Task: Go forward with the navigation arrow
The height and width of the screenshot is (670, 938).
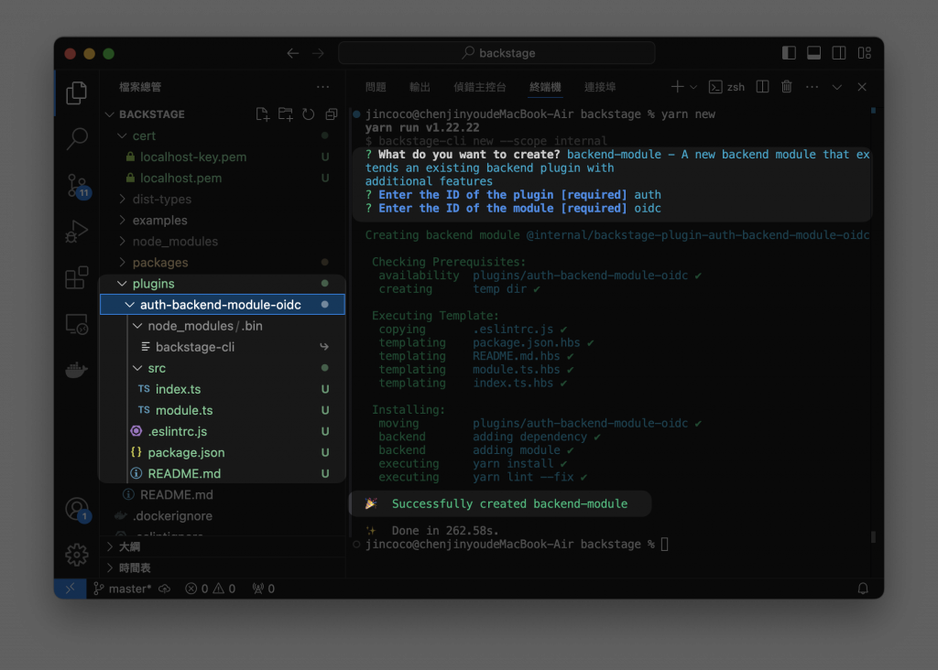Action: tap(318, 53)
